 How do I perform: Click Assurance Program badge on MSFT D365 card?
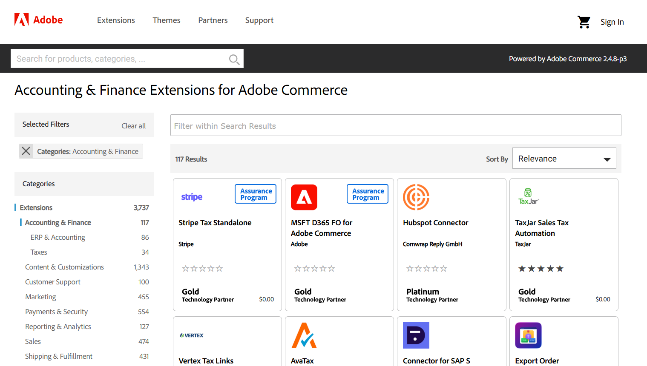coord(368,194)
